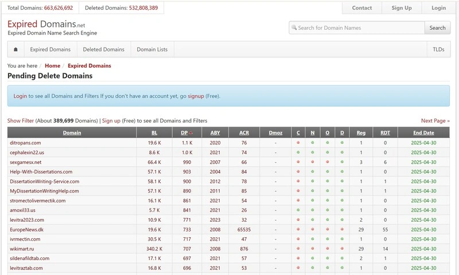The height and width of the screenshot is (275, 459).
Task: Click RDT value 55 for EuropeNews.dk
Action: pyautogui.click(x=385, y=229)
